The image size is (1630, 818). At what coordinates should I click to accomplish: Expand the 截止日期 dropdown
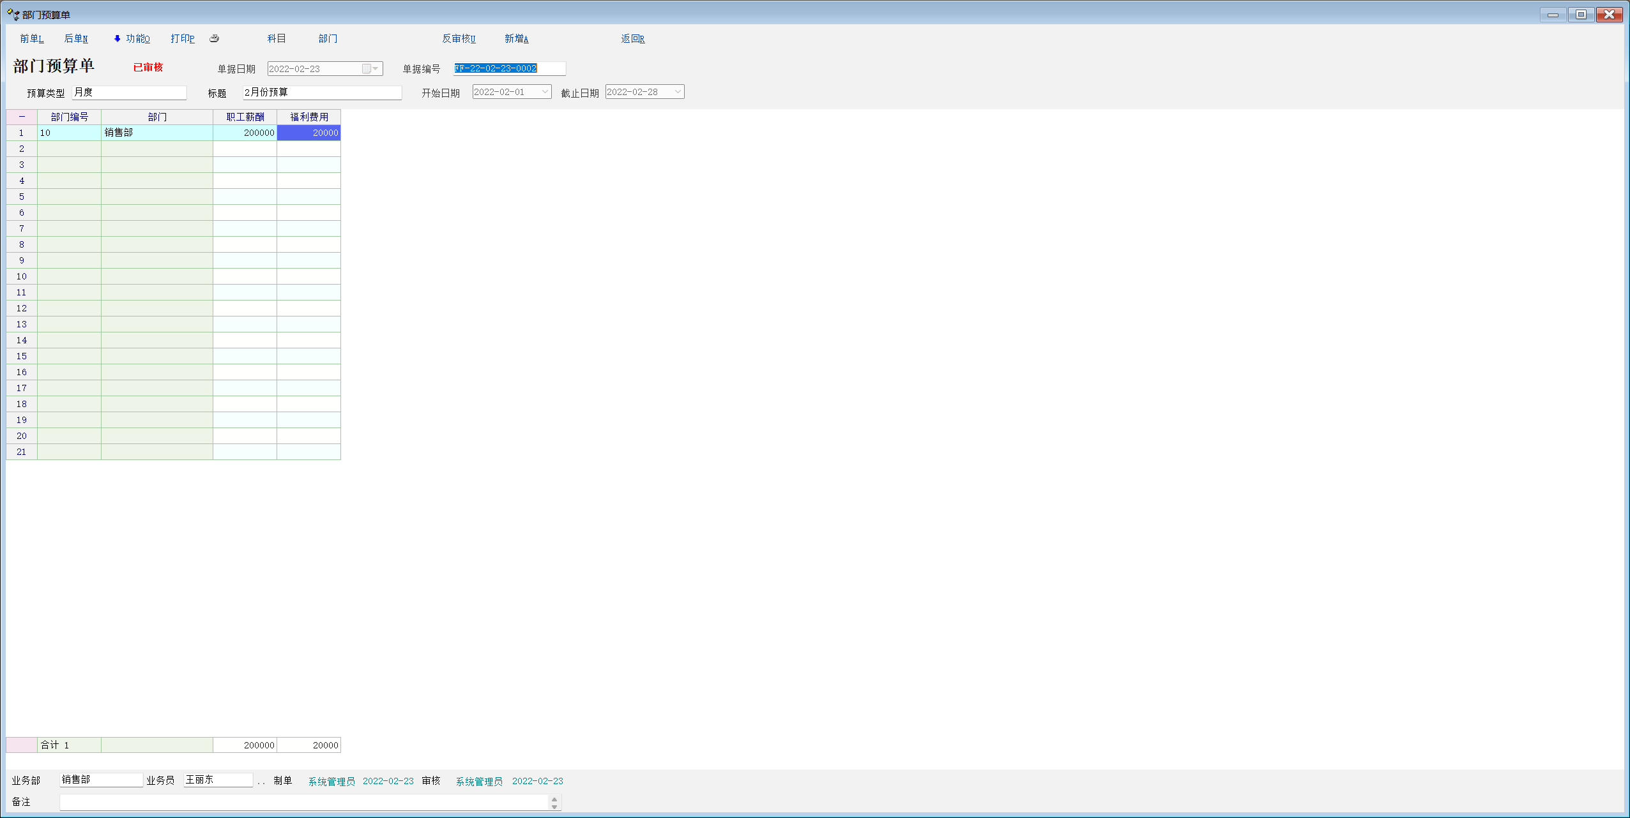coord(678,92)
